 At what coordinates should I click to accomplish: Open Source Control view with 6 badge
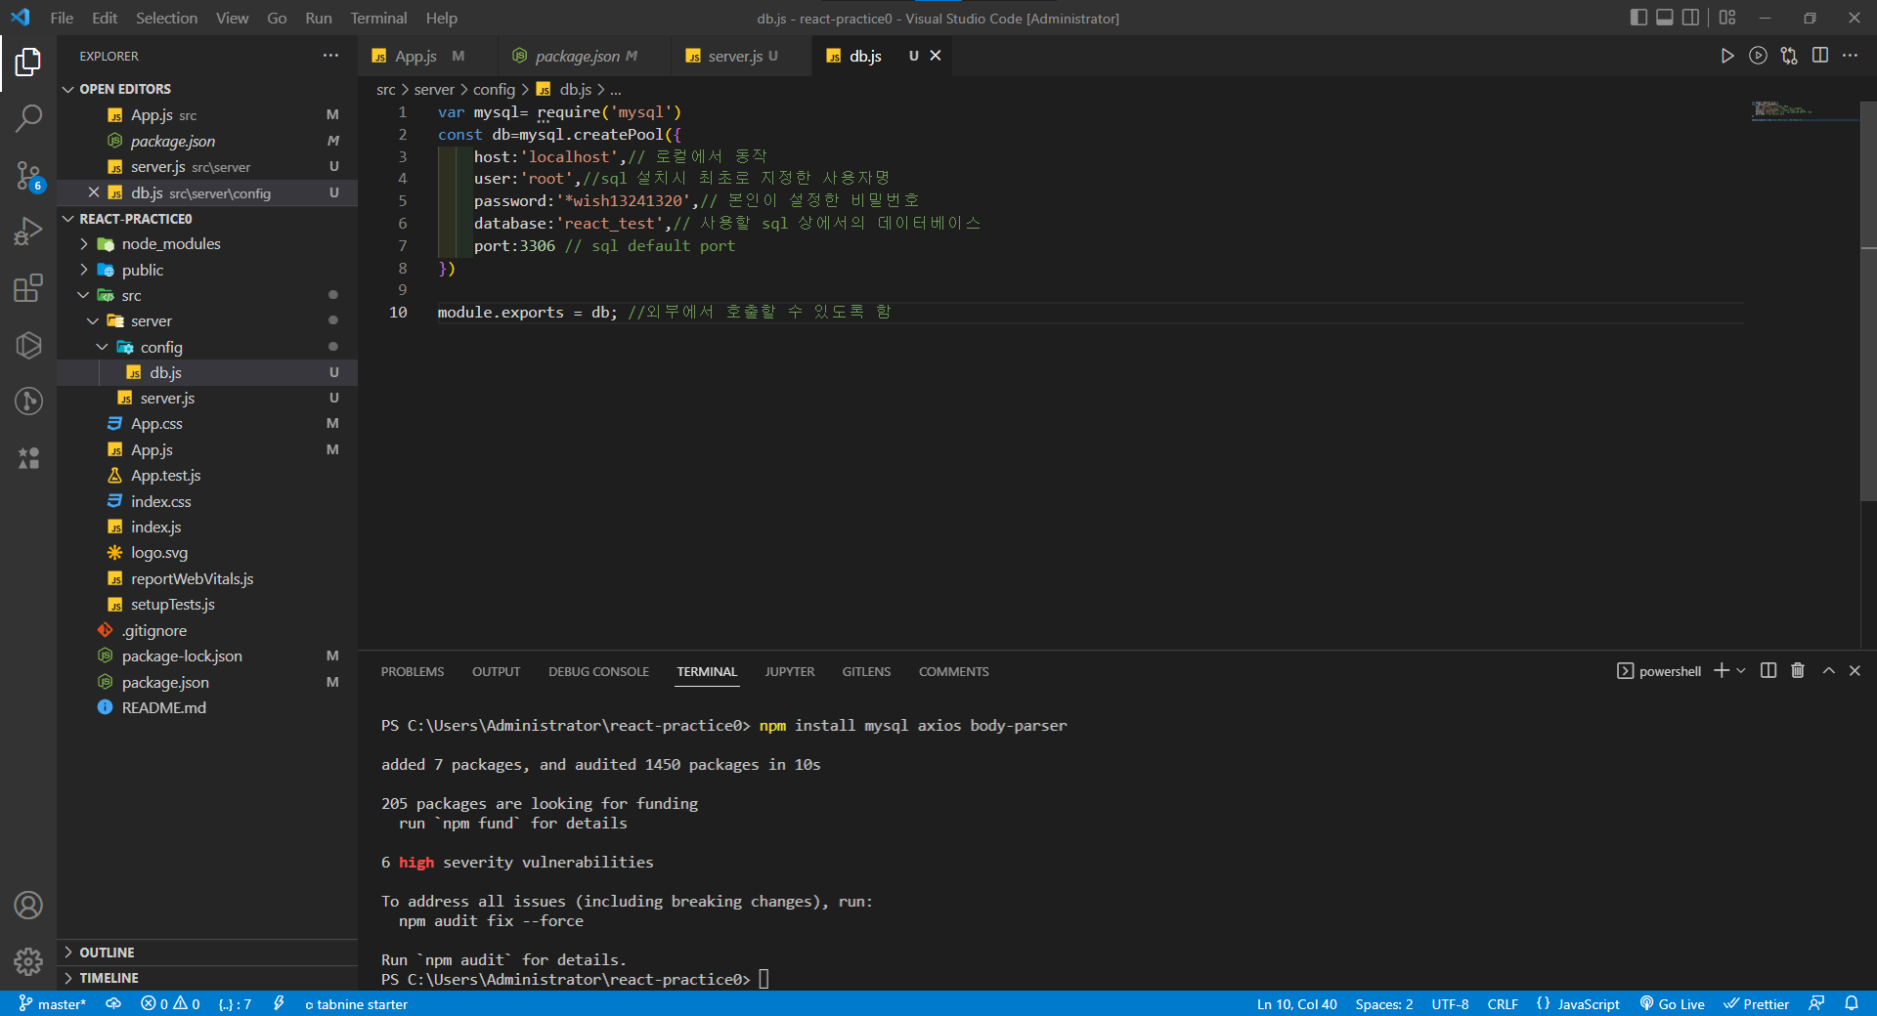pyautogui.click(x=28, y=176)
